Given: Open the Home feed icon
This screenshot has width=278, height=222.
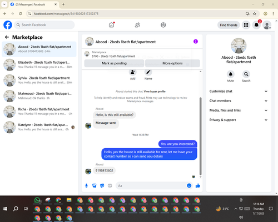Looking at the screenshot, I should click(x=111, y=25).
